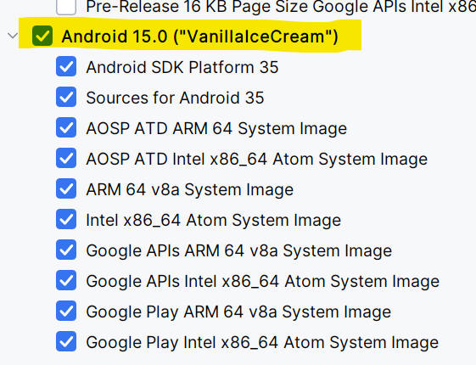This screenshot has width=476, height=365.
Task: Select ARM 64 v8a System Image row
Action: pyautogui.click(x=190, y=189)
